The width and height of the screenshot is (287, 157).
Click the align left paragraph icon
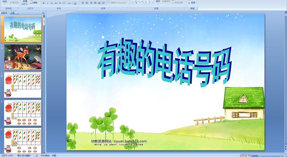tap(83, 3)
